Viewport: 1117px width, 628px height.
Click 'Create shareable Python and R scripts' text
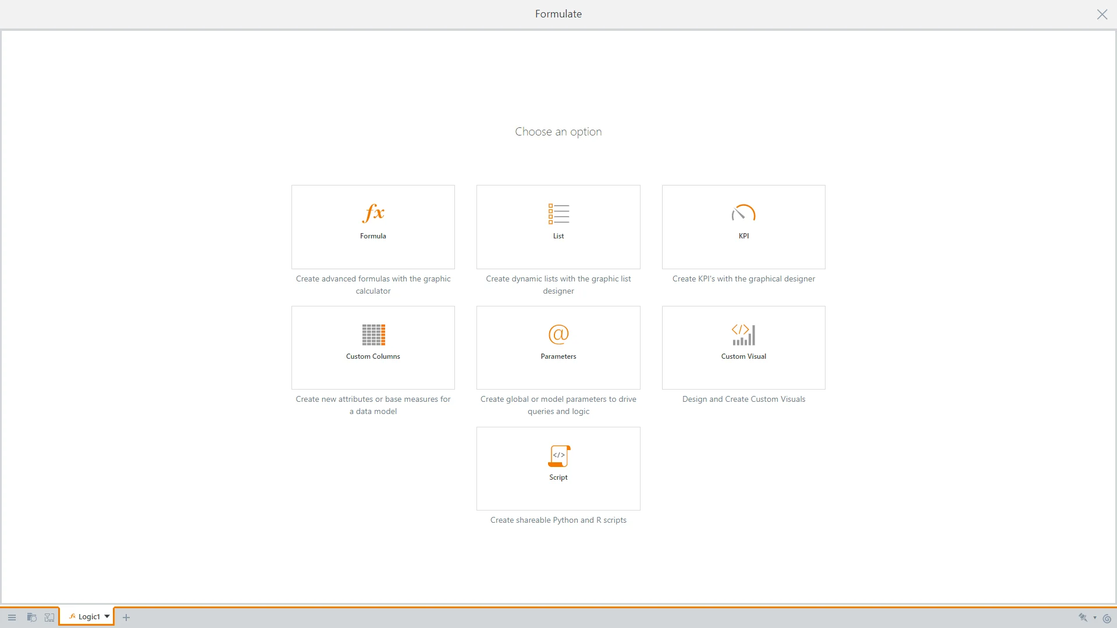pyautogui.click(x=558, y=520)
